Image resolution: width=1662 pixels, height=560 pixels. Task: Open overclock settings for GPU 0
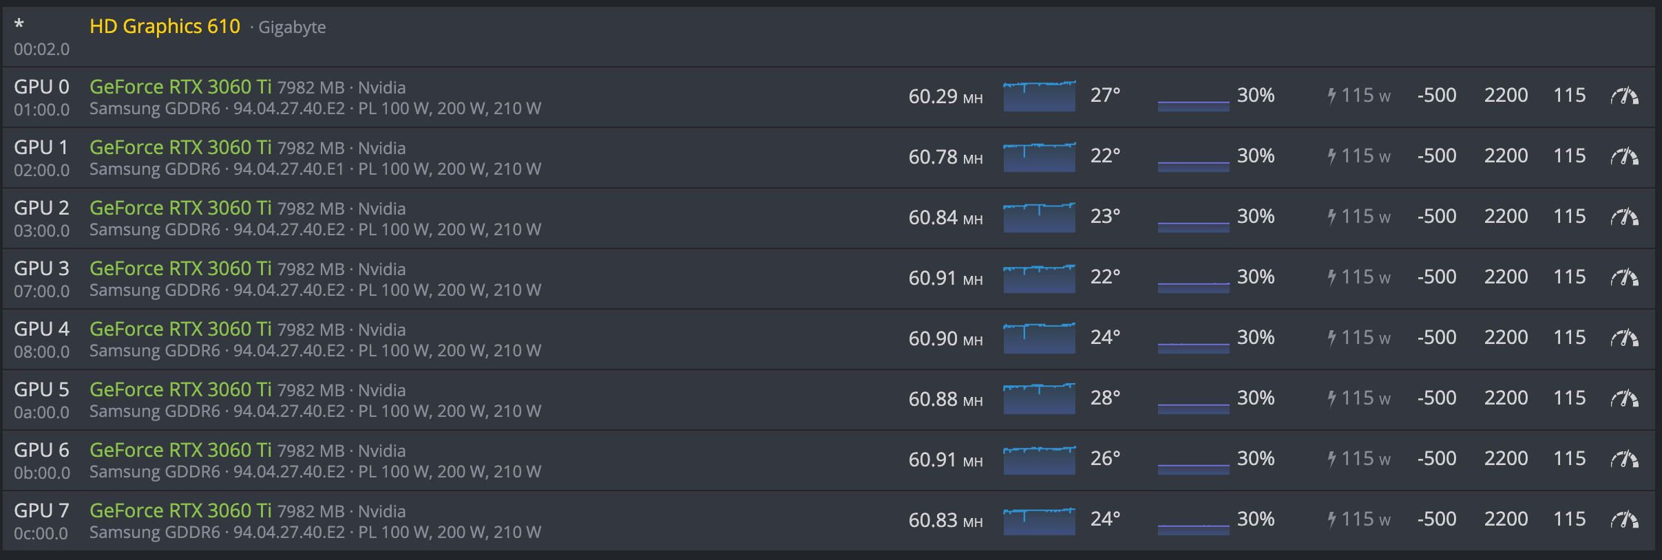pos(1624,96)
